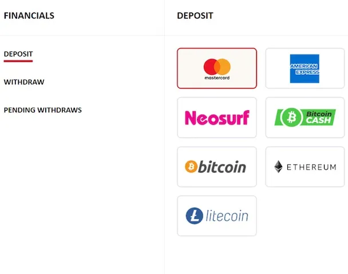Click the blue Litecoin coin icon
The width and height of the screenshot is (348, 274).
point(195,216)
